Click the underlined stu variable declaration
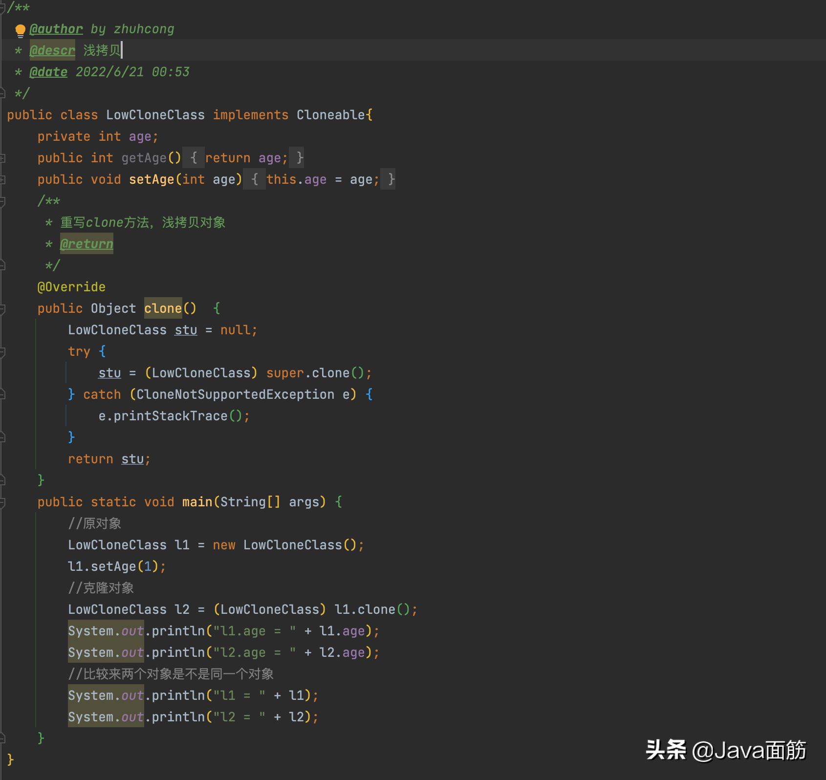The width and height of the screenshot is (826, 780). [186, 330]
